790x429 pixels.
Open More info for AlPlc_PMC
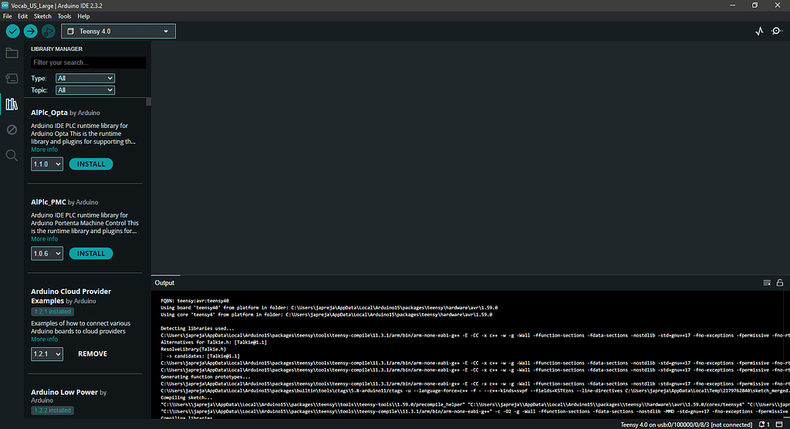tap(44, 239)
